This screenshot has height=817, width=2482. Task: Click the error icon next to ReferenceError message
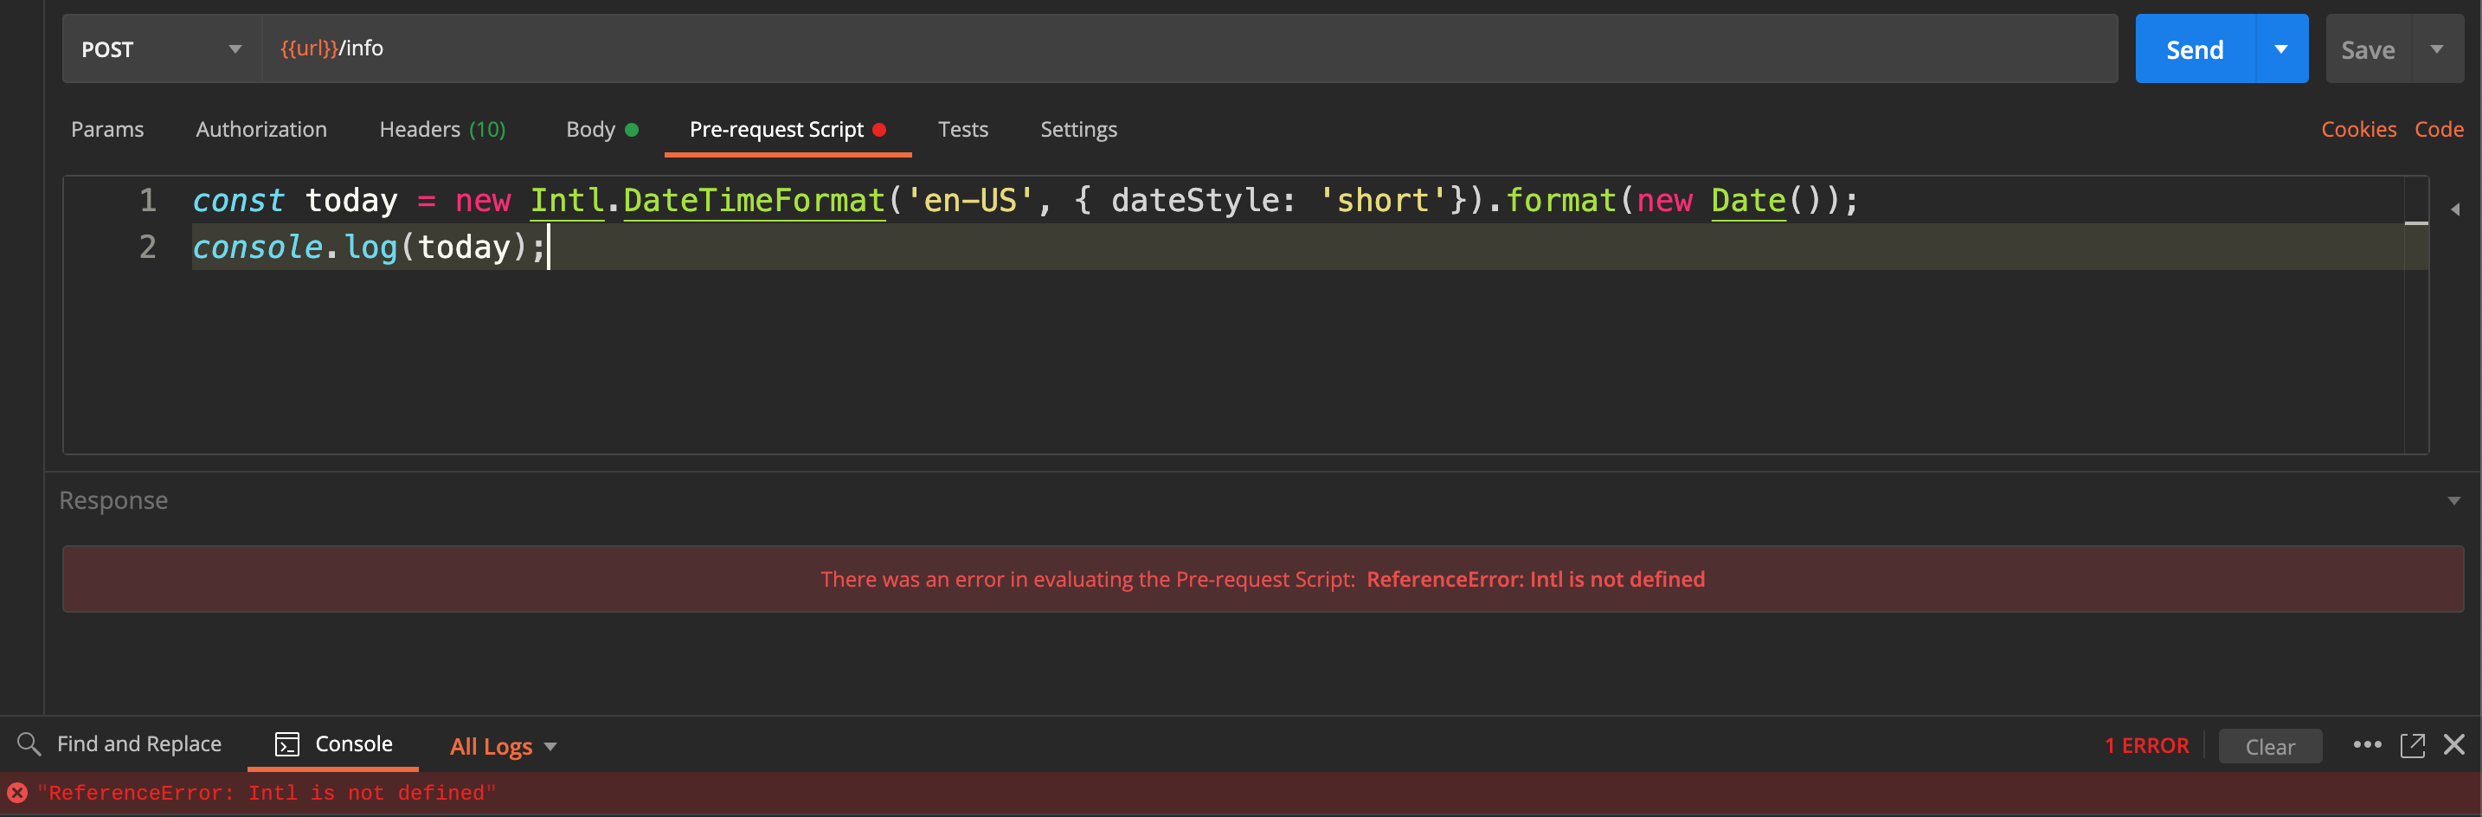click(x=16, y=793)
